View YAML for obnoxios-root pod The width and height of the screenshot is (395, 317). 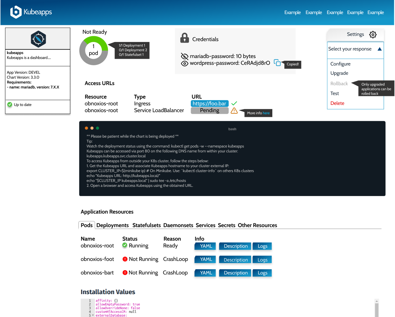206,246
